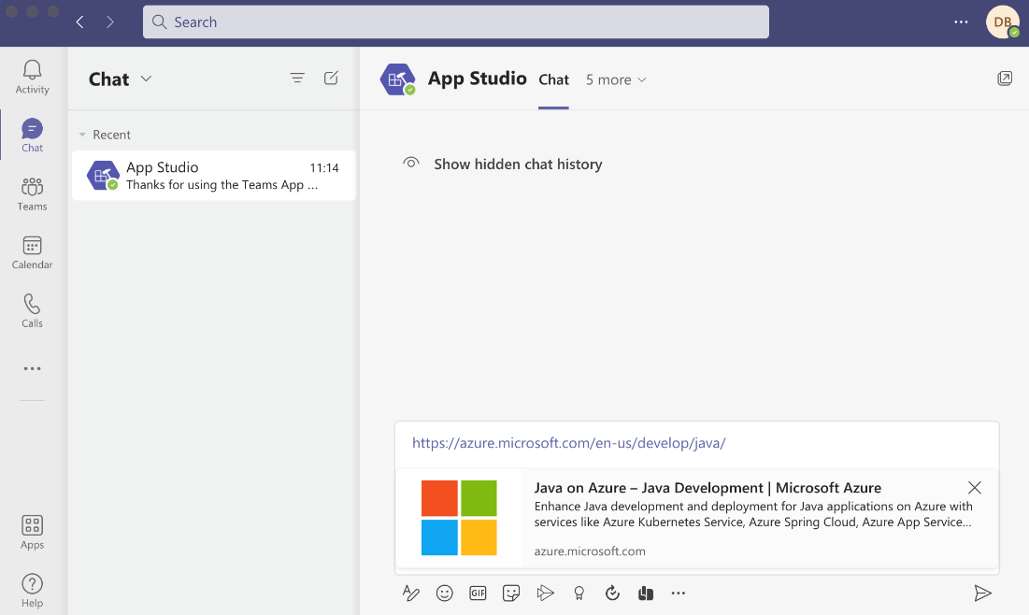Send the message
The height and width of the screenshot is (615, 1029).
click(982, 594)
